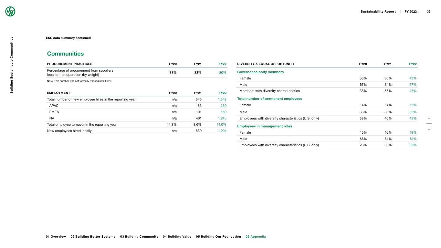The width and height of the screenshot is (441, 248).
Task: Jump to 04 Building Value section
Action: 177,237
